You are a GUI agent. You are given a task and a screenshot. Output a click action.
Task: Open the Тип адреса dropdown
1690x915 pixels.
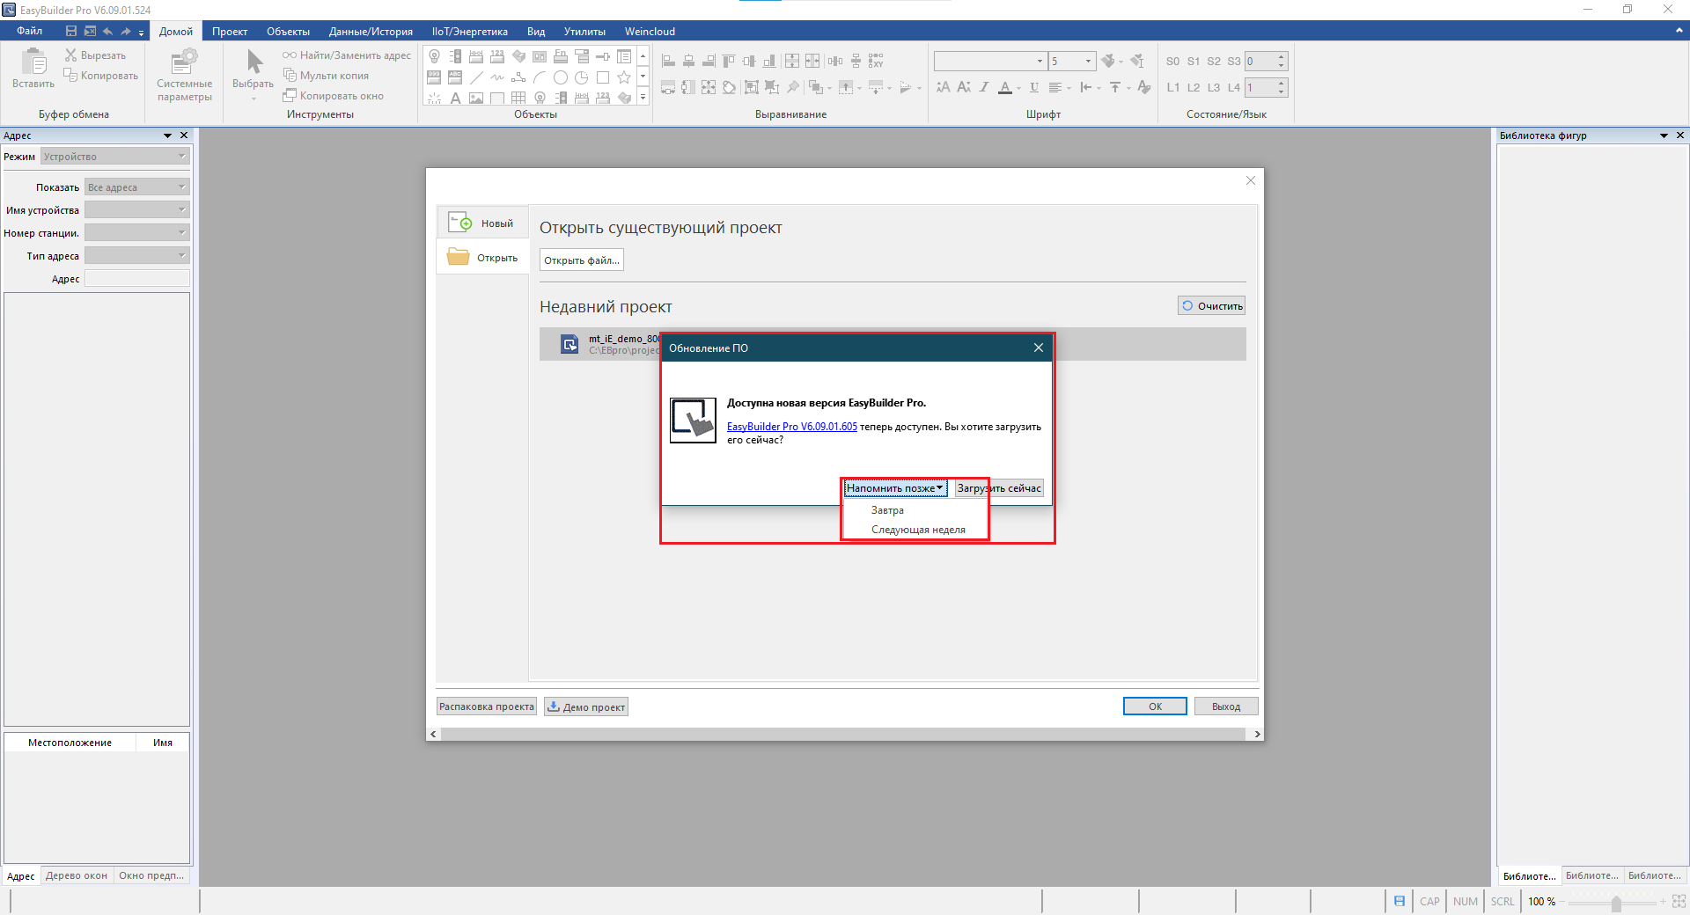(x=137, y=255)
